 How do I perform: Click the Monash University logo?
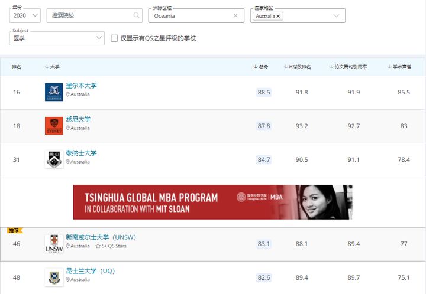[54, 159]
